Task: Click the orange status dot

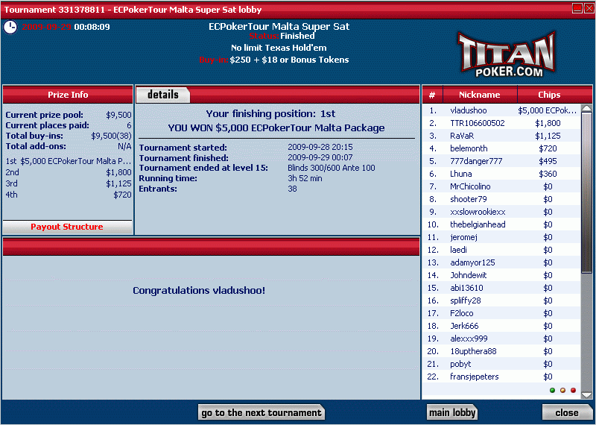Action: pyautogui.click(x=562, y=390)
